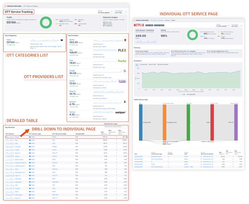This screenshot has height=204, width=249.
Task: Click the Video category clapperboard icon in Top Categories
Action: pyautogui.click(x=62, y=40)
